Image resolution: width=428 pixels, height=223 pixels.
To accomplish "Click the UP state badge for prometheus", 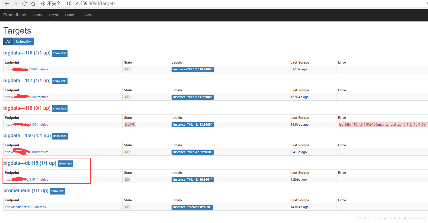I will click(x=127, y=207).
